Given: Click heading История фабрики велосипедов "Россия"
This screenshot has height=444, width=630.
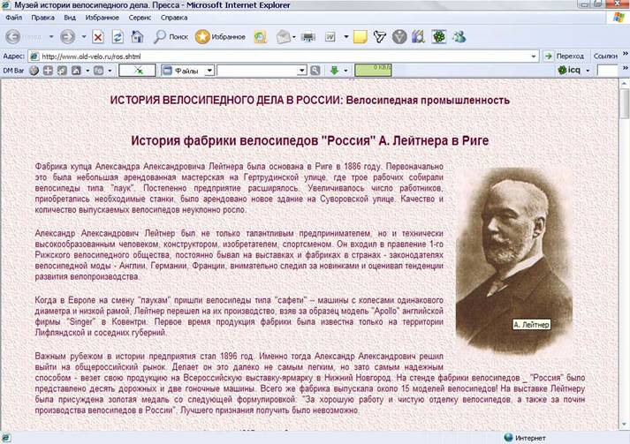Looking at the screenshot, I should pos(310,141).
